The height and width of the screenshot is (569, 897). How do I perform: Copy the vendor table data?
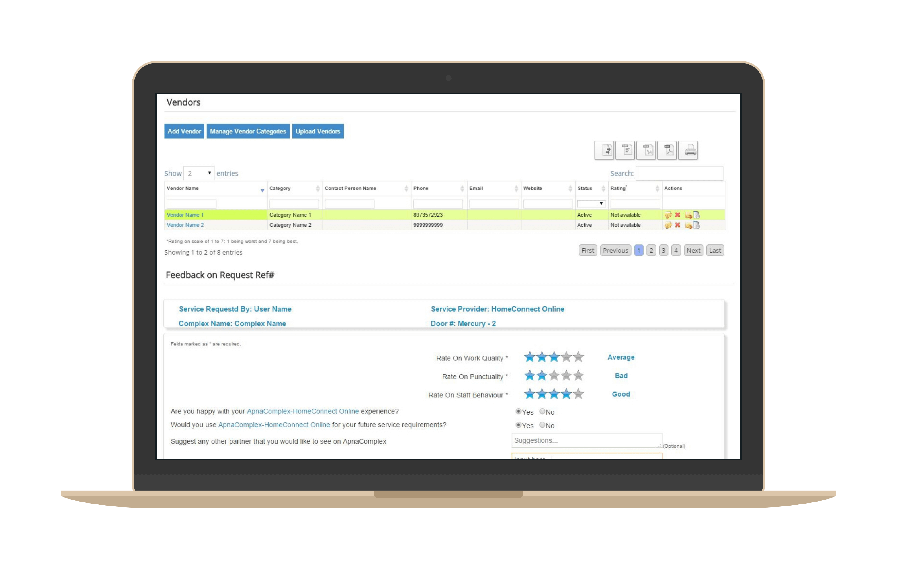[604, 150]
